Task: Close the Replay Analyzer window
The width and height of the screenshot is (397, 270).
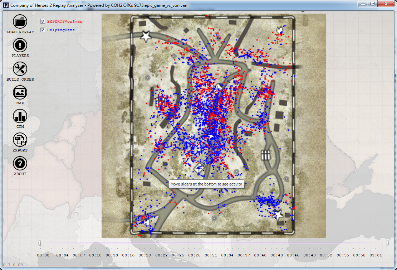Action: tap(386, 4)
